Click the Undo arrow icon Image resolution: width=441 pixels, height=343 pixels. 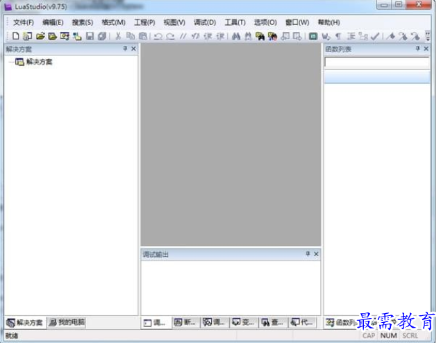point(158,36)
